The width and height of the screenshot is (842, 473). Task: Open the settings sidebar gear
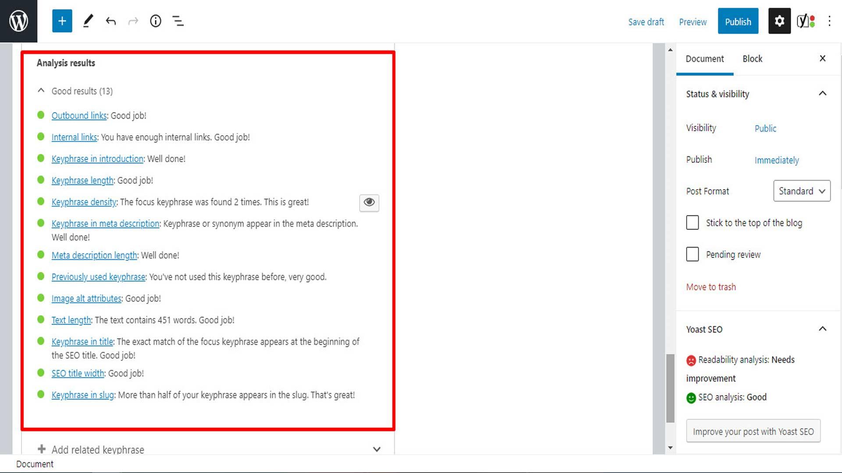[x=779, y=21]
